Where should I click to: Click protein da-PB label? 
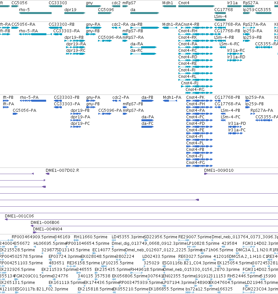pos(147,97)
